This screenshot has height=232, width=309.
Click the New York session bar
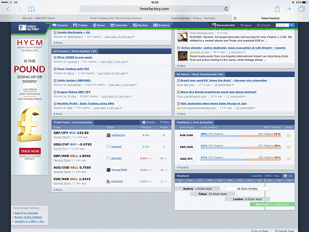click(272, 204)
